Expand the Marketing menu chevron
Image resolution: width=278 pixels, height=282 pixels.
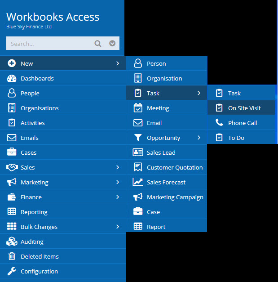[x=118, y=182]
